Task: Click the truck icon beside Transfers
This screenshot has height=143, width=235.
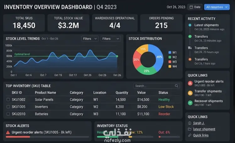Action: click(190, 48)
